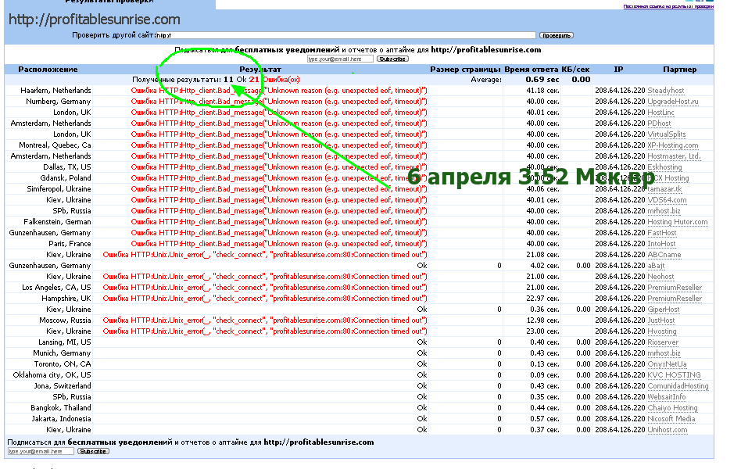Click the email field above the results table
This screenshot has width=741, height=469.
pyautogui.click(x=340, y=59)
